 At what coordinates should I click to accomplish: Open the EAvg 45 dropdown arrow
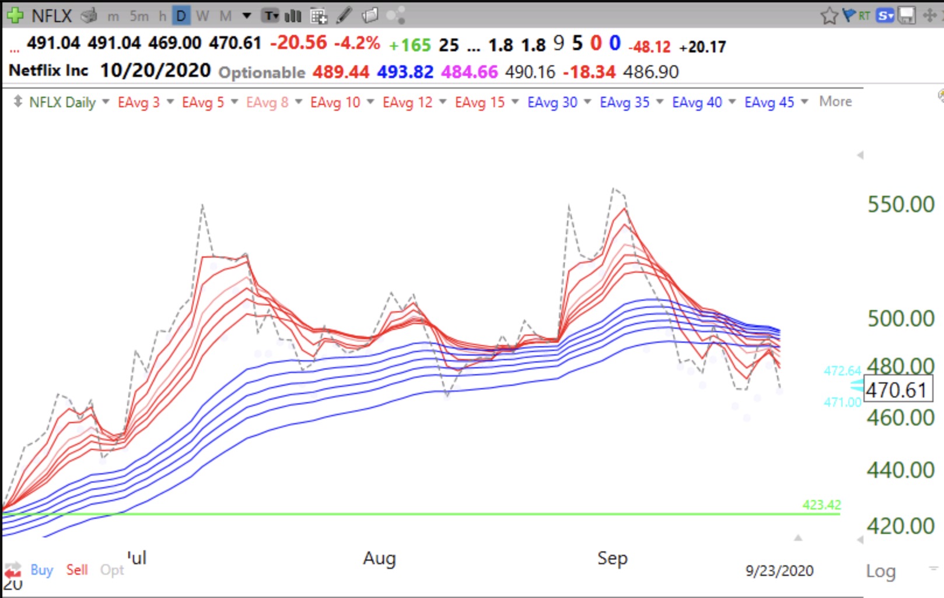804,101
